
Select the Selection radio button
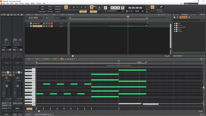tap(158, 12)
